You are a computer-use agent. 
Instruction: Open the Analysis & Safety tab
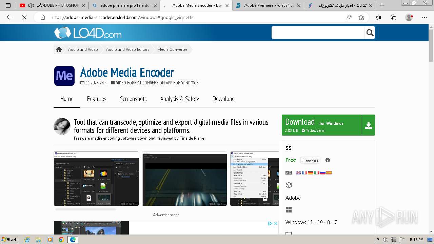click(180, 99)
